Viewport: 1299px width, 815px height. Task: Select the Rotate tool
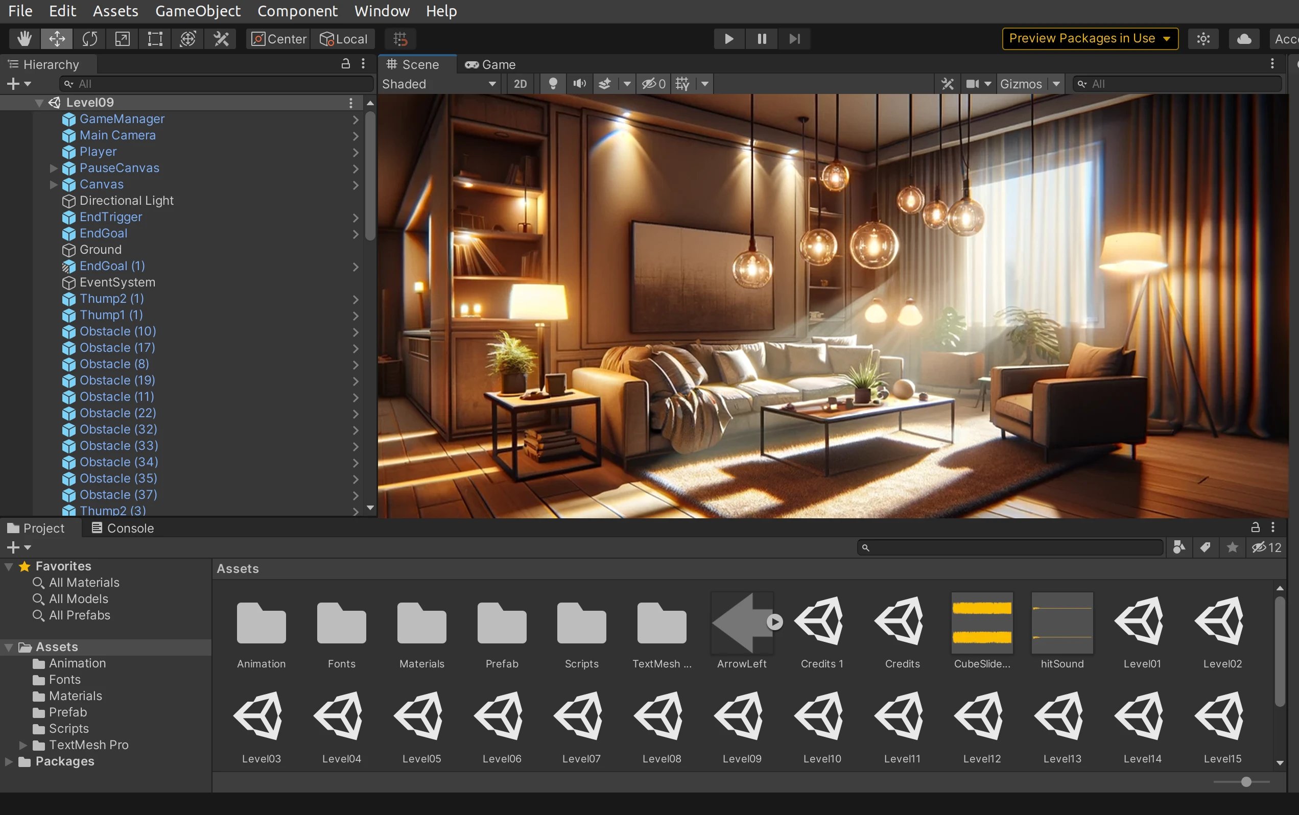point(89,39)
